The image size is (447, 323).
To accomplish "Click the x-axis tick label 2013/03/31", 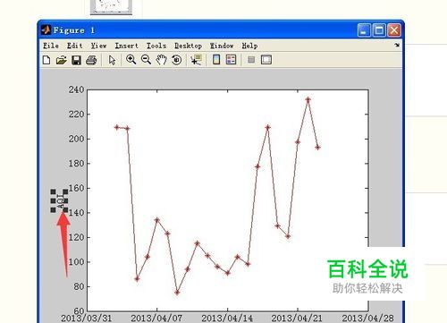I will click(87, 318).
